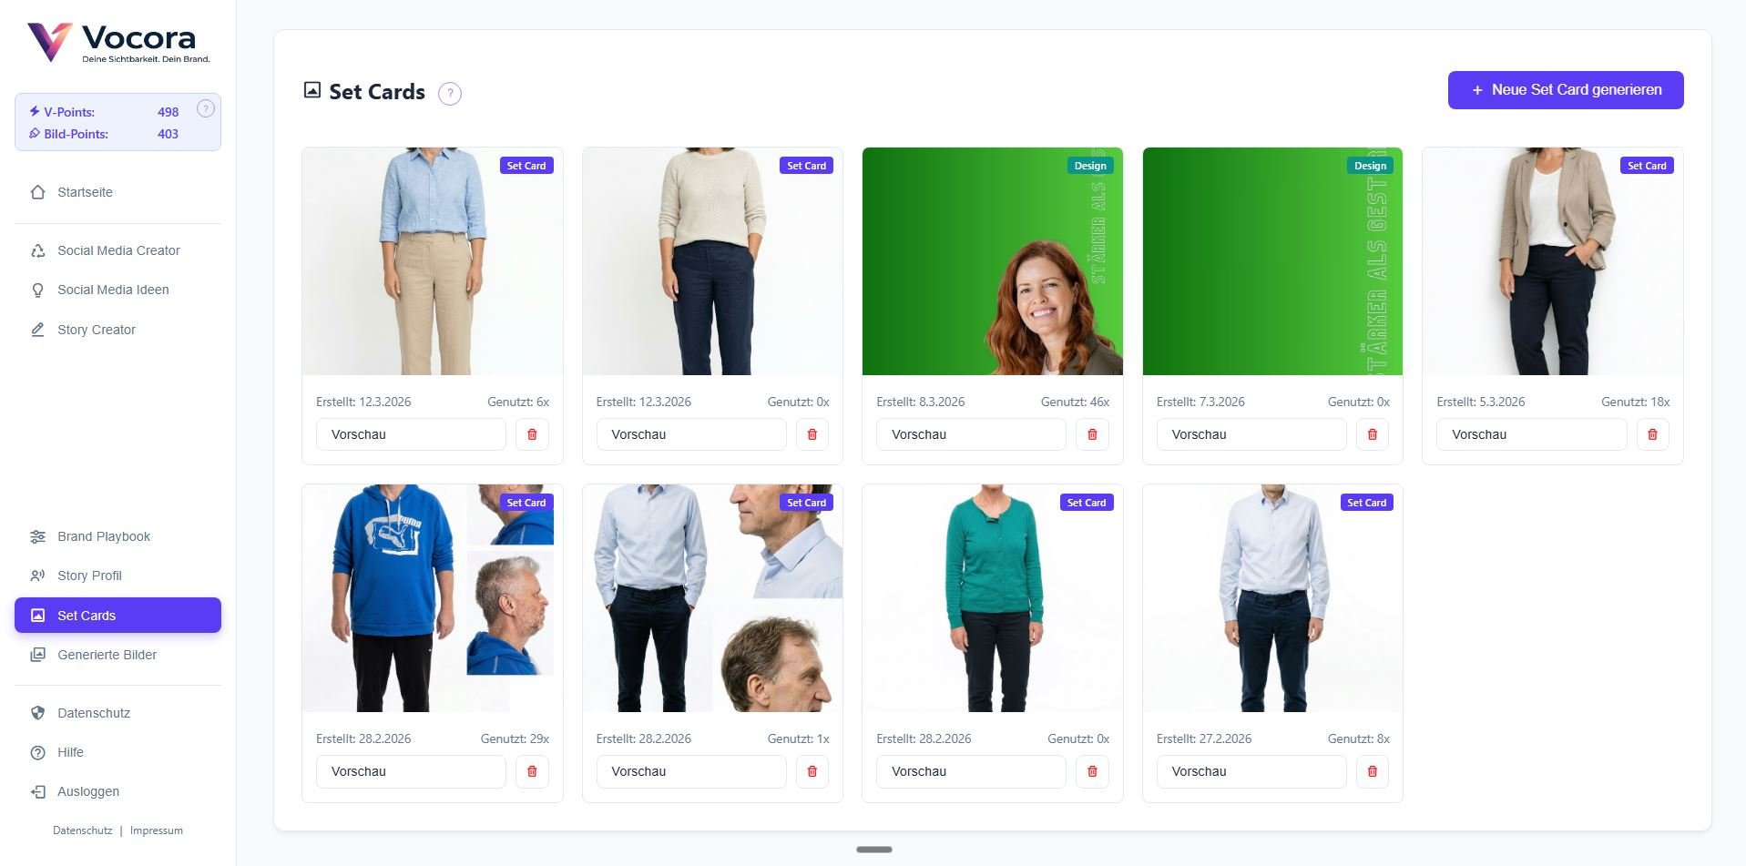
Task: Click the 'Erstellt: 27.2.2026' date text
Action: click(x=1204, y=739)
